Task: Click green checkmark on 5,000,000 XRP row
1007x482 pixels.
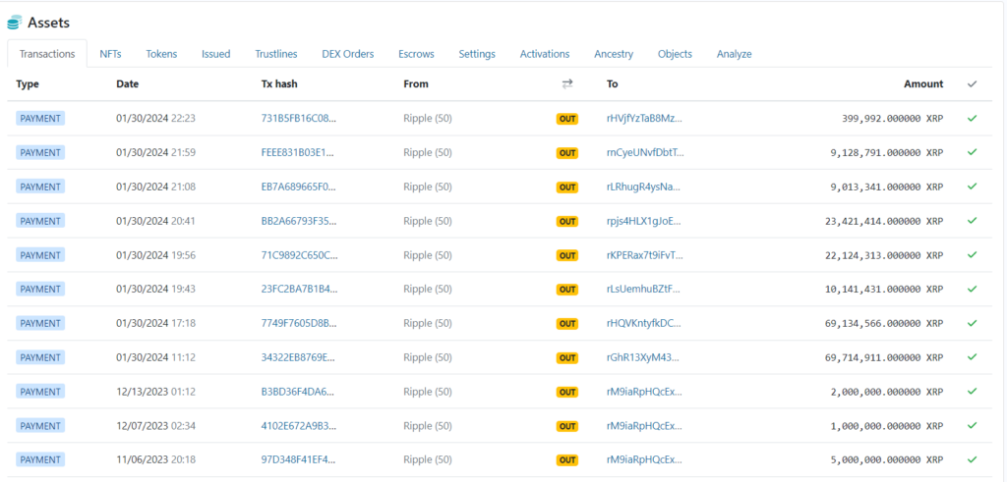Action: pyautogui.click(x=972, y=459)
